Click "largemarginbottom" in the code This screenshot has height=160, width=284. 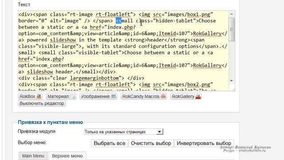coord(95,78)
